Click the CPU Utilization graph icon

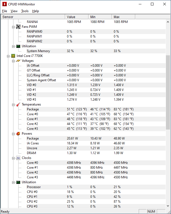[18, 182]
